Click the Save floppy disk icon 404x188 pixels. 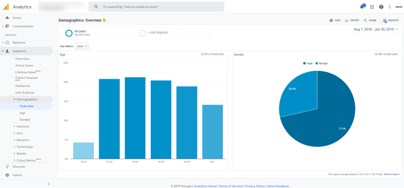(331, 20)
